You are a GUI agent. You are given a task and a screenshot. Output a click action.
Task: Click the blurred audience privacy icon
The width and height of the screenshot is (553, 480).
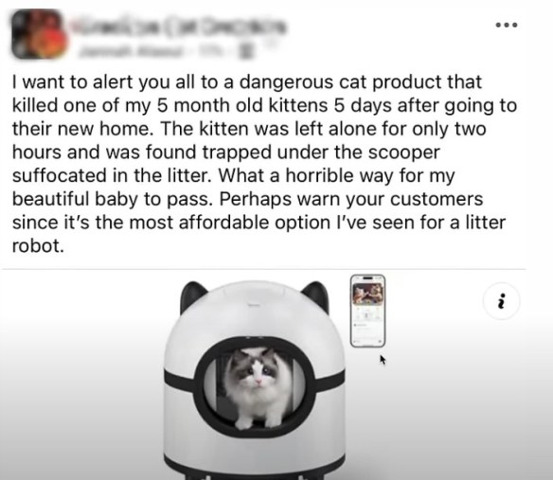coord(246,51)
